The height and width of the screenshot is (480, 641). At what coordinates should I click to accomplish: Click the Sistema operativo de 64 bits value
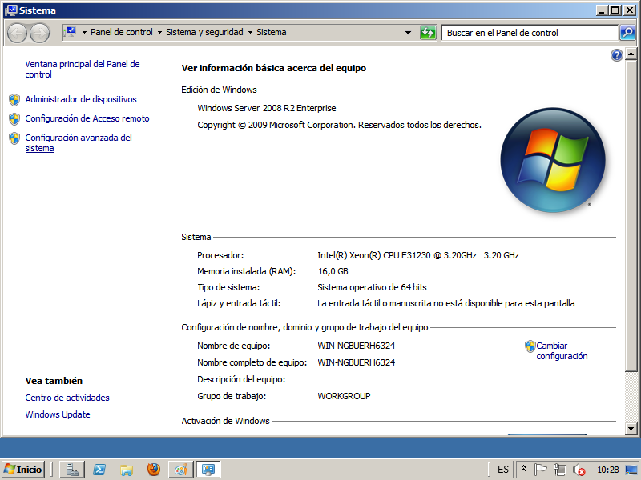[372, 287]
